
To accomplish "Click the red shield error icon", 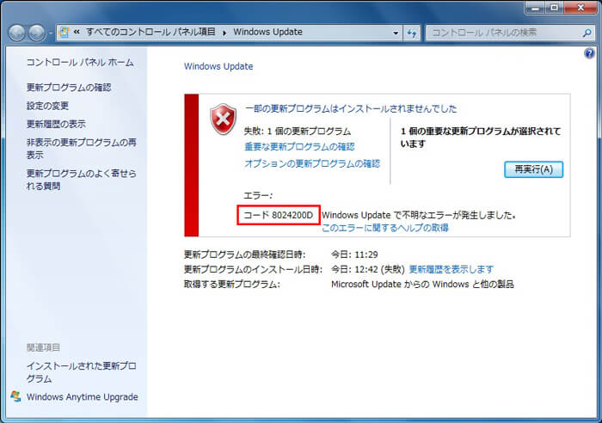I will (223, 119).
